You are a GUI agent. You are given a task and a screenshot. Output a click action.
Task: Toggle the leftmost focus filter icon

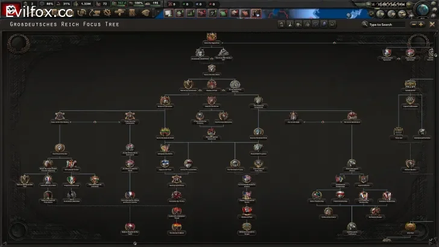coord(281,24)
